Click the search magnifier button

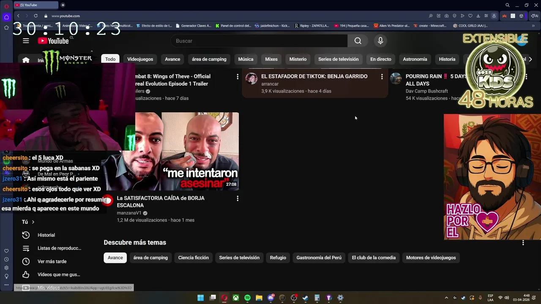click(x=358, y=41)
